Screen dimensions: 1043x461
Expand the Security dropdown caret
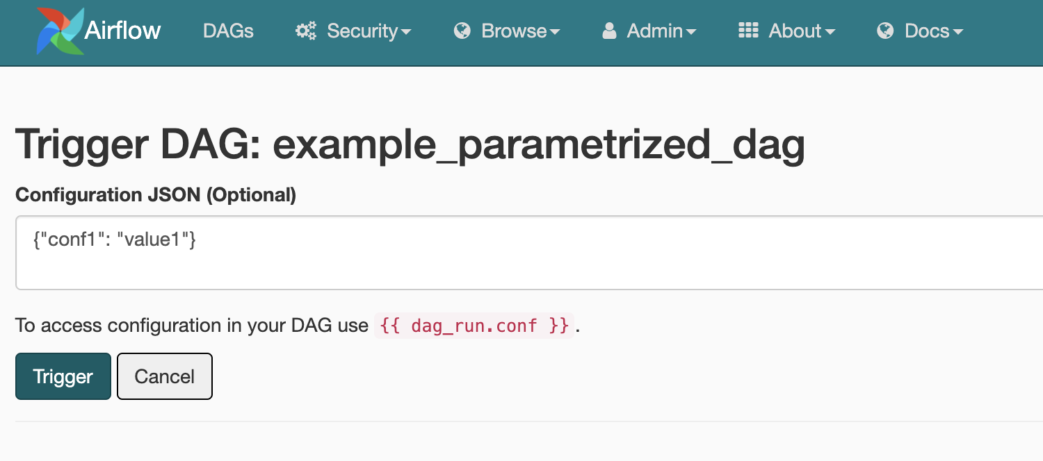point(407,33)
